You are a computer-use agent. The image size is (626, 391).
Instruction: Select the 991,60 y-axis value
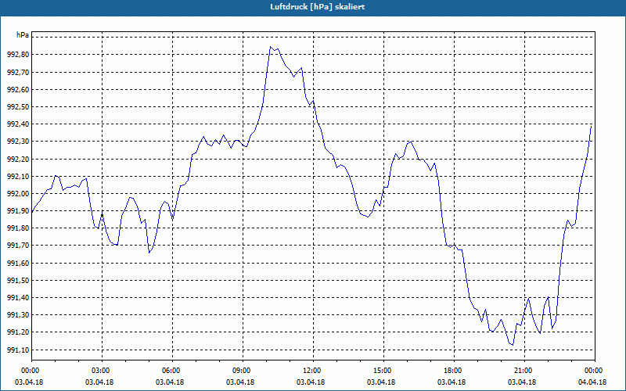pyautogui.click(x=18, y=264)
